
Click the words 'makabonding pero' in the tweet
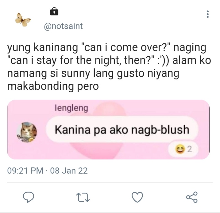click(53, 86)
